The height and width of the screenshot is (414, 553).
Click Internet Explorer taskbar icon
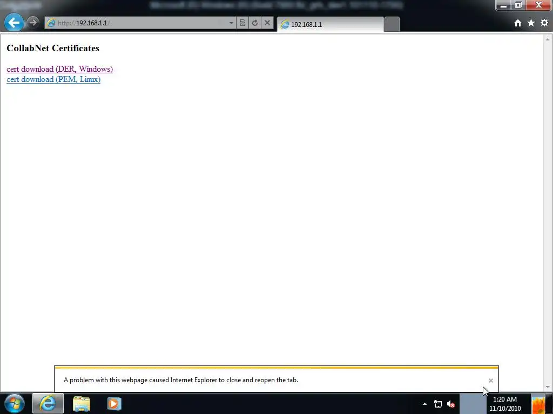click(x=48, y=403)
